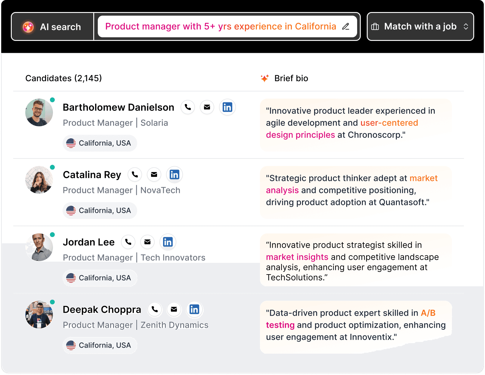This screenshot has height=375, width=485.
Task: Click the briefcase icon next to Match with a job
Action: coord(375,26)
